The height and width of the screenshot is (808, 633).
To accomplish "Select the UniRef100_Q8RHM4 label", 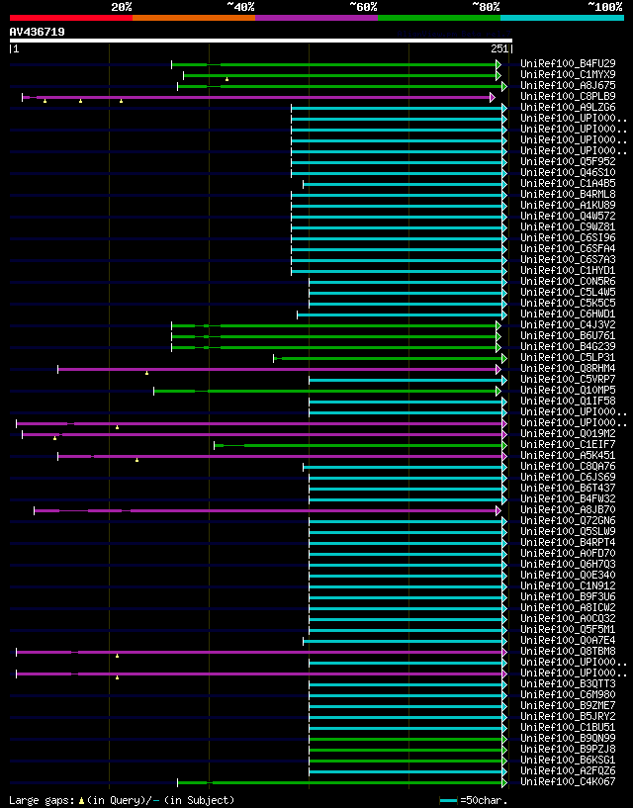I will pos(568,369).
